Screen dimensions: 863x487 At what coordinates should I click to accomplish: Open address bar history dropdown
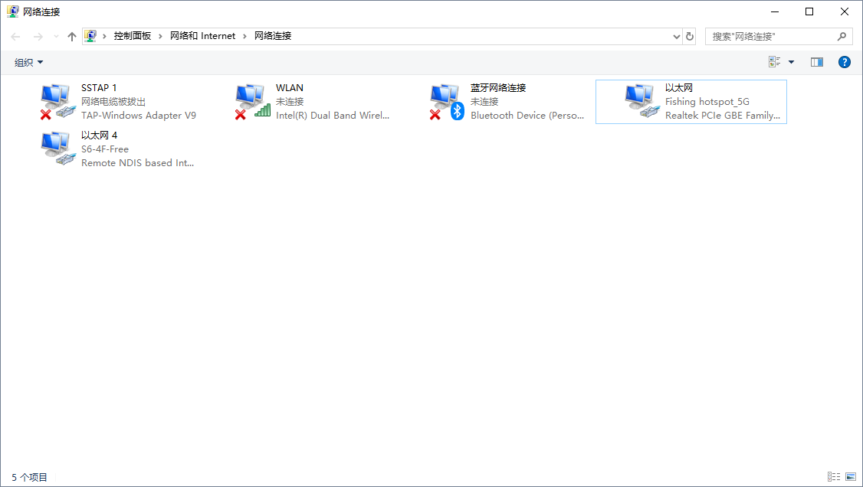677,36
